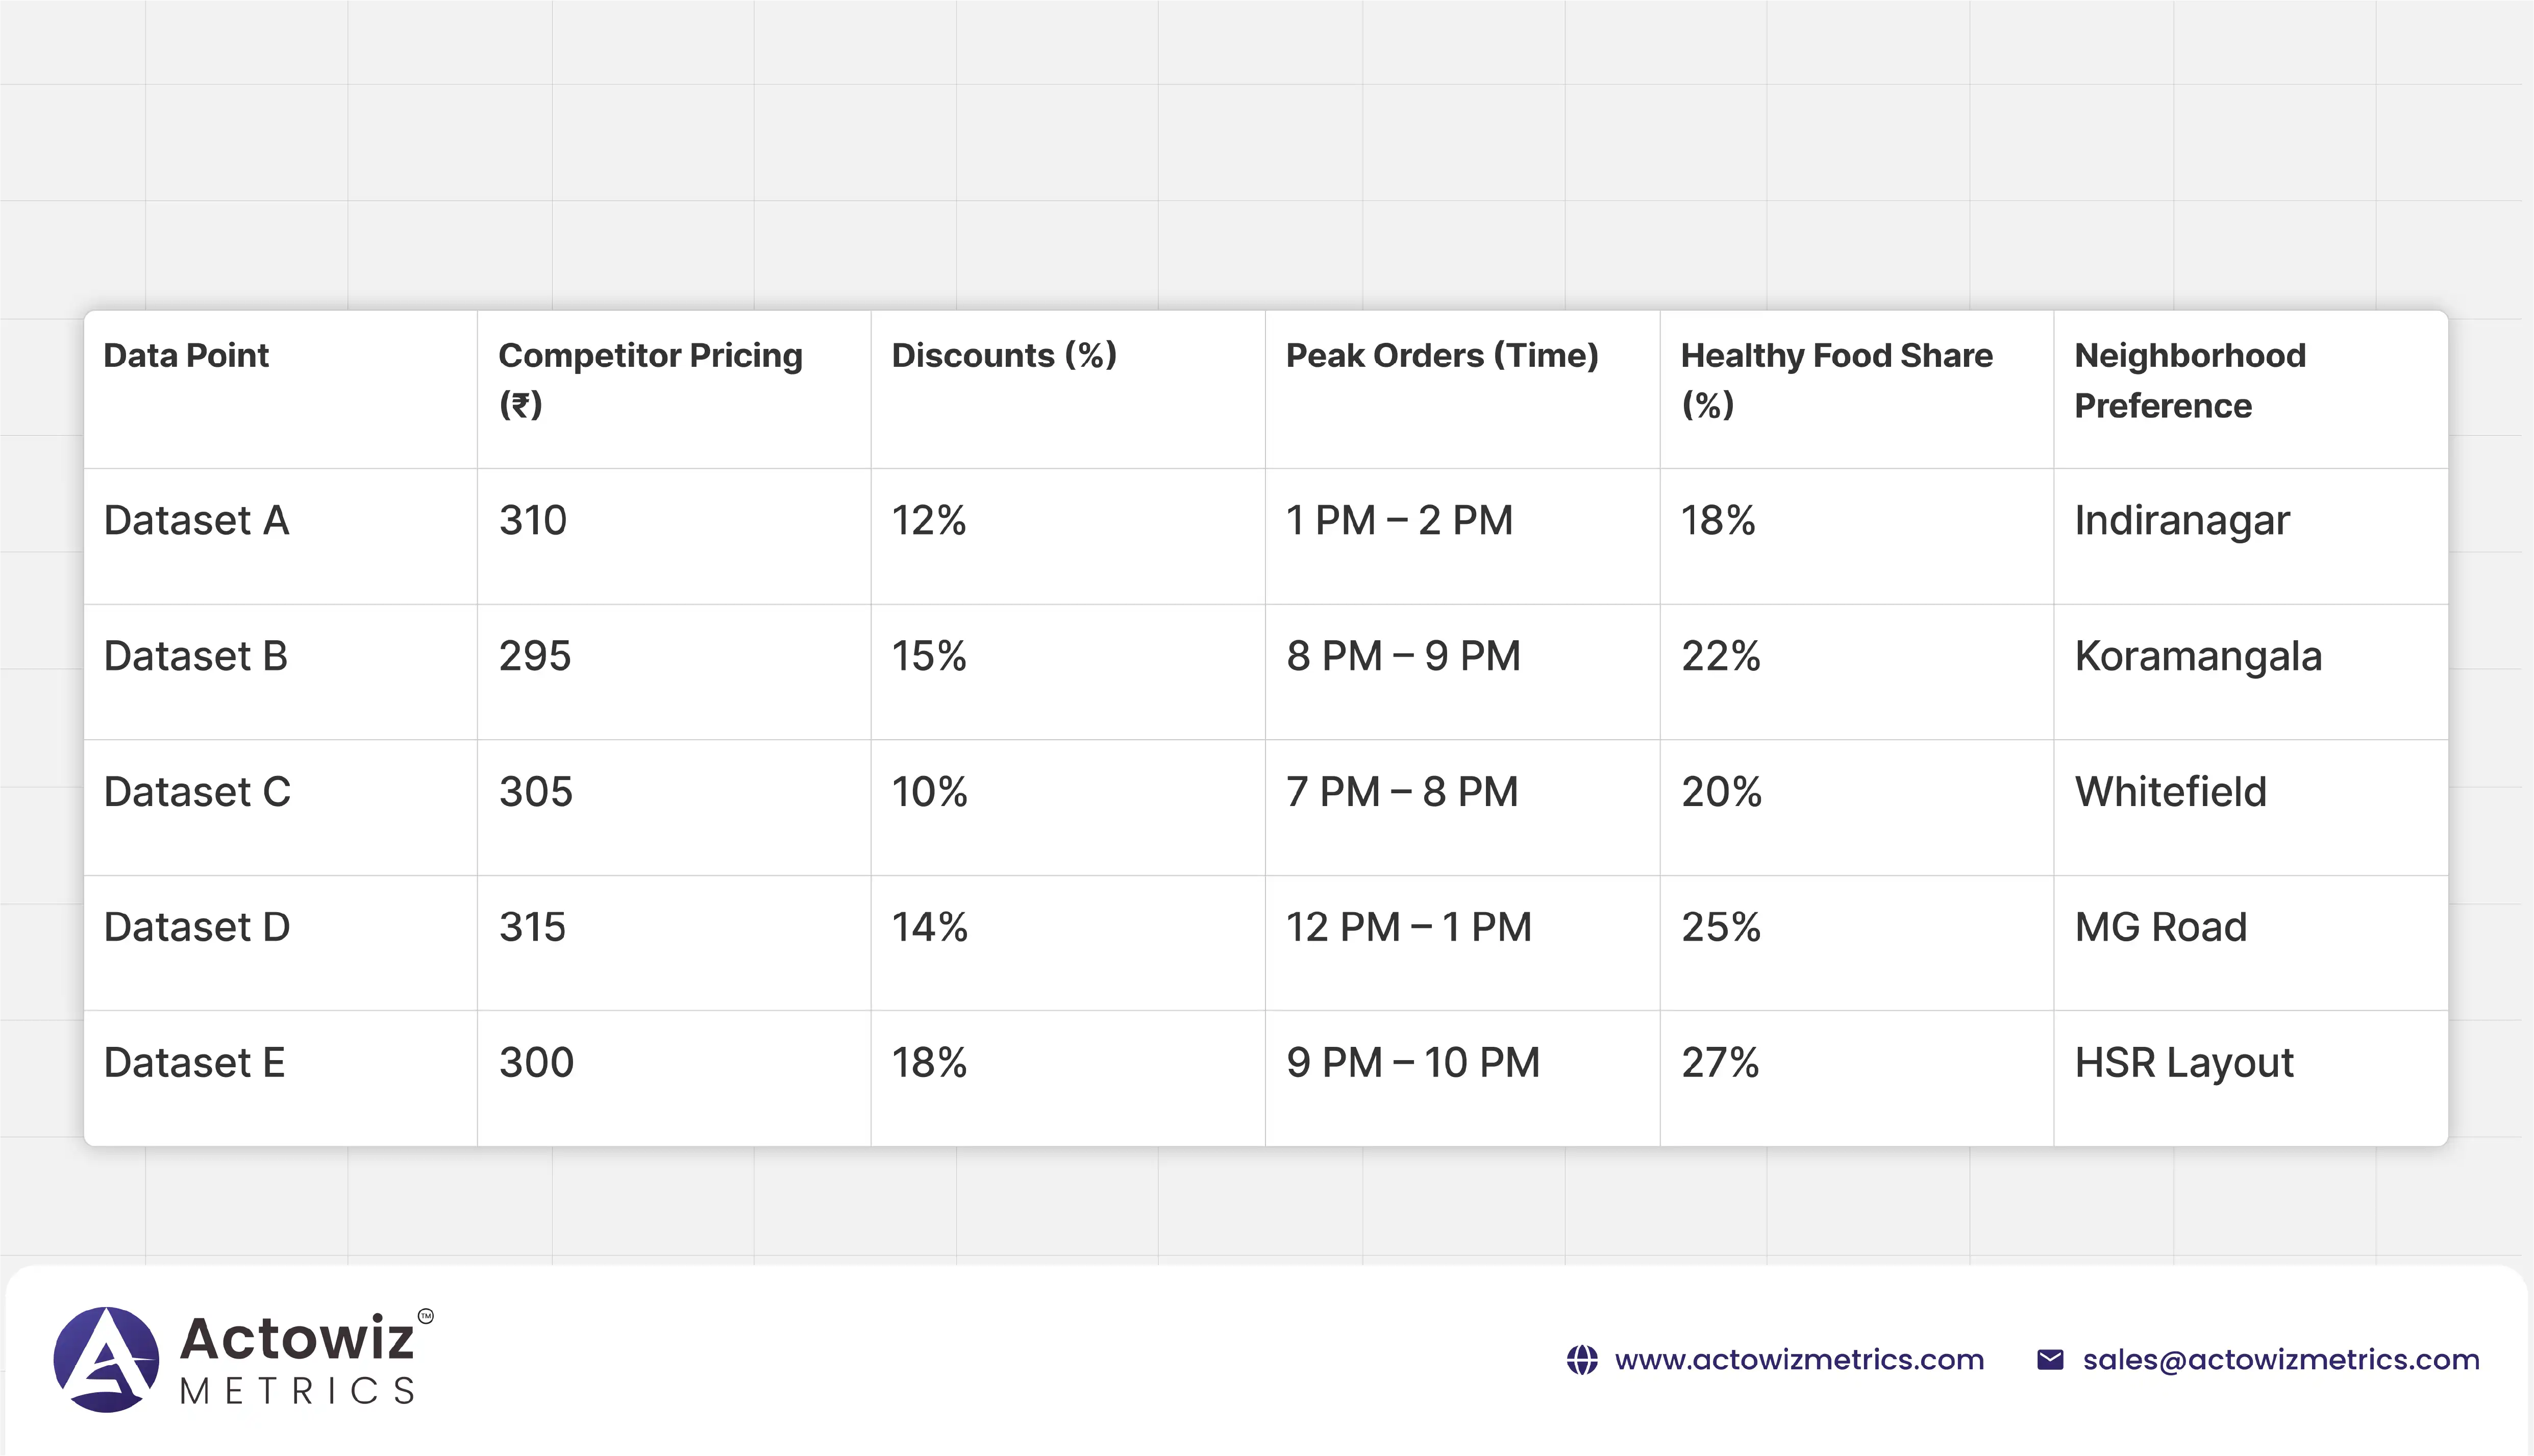
Task: Select the 305 pricing cell for Dataset C
Action: pos(535,792)
